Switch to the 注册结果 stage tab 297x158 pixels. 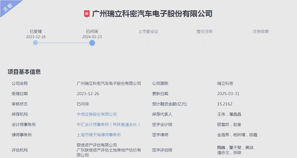point(260,31)
